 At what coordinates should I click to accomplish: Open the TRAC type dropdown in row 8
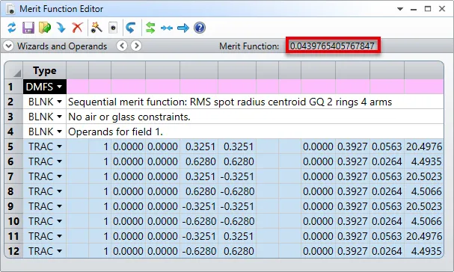coord(60,191)
